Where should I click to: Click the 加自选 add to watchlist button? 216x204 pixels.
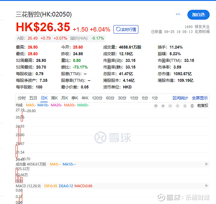198,15
